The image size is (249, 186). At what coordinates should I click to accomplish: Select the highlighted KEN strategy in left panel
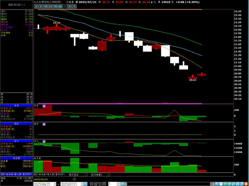16,174
